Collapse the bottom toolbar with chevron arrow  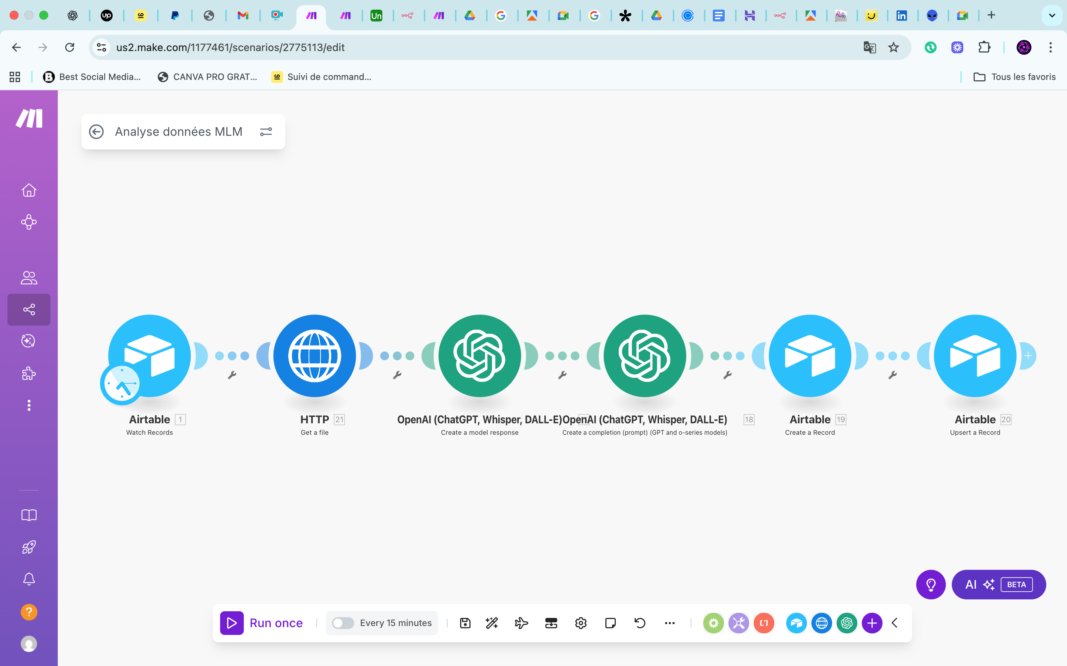(x=895, y=623)
